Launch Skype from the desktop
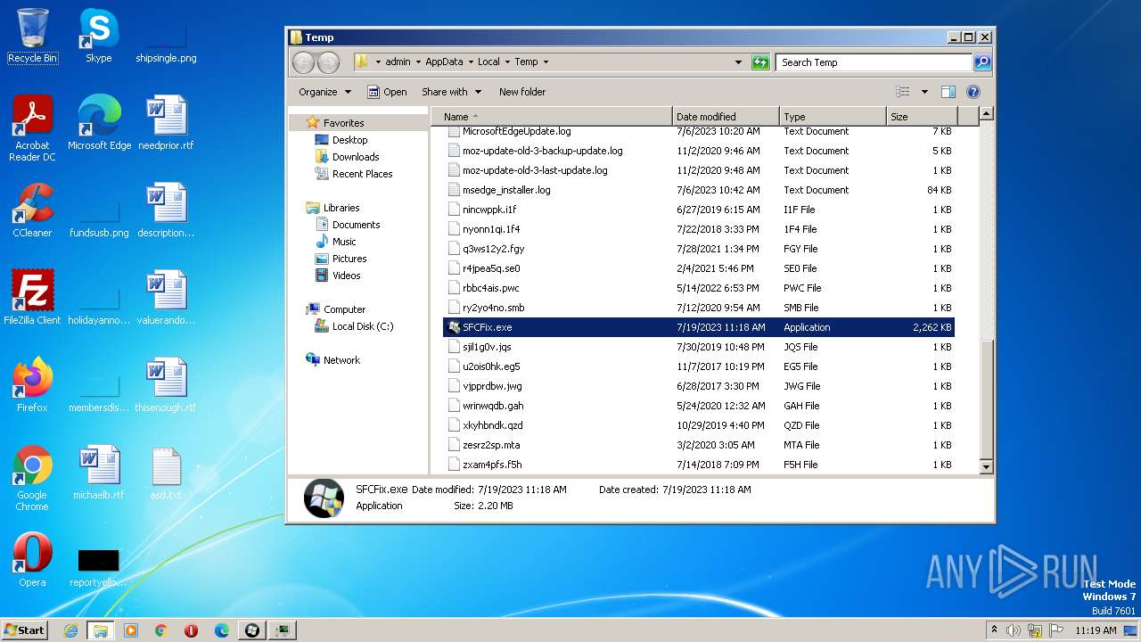The width and height of the screenshot is (1141, 642). (98, 36)
